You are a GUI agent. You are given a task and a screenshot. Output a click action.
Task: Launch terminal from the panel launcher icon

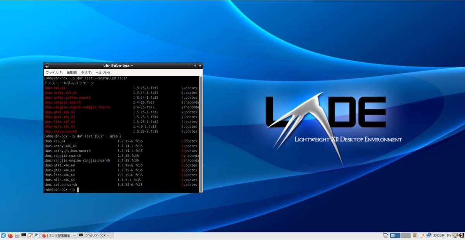point(24,235)
